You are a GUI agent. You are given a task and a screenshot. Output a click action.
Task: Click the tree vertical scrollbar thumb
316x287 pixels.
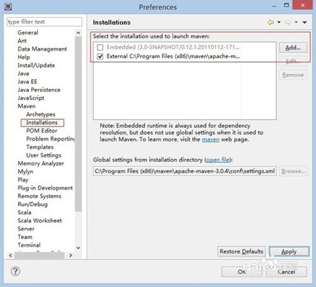(x=78, y=124)
